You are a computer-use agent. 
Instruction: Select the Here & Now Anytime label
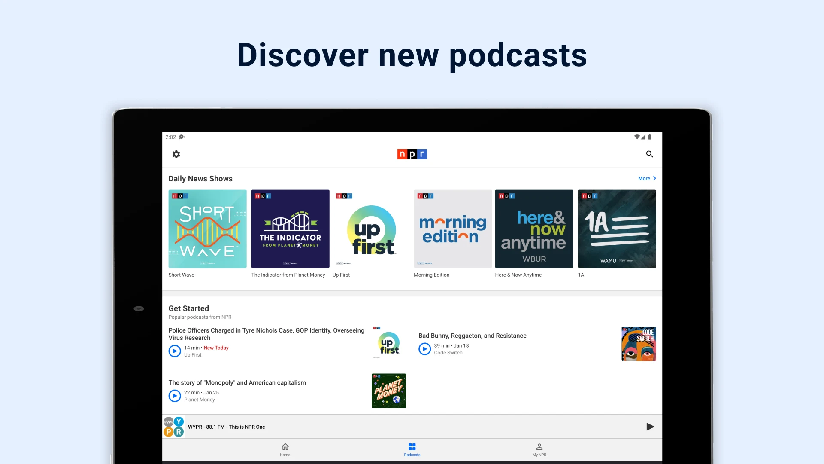point(518,275)
